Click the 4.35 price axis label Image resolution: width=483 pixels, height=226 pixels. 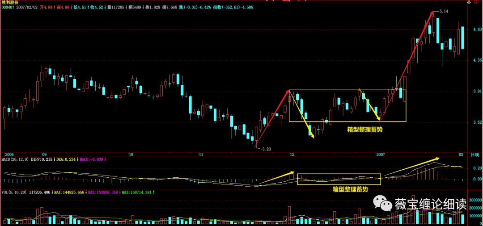[478, 61]
